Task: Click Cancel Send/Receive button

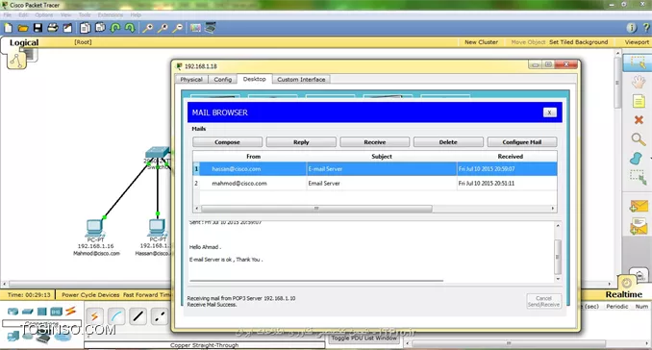Action: pyautogui.click(x=544, y=301)
